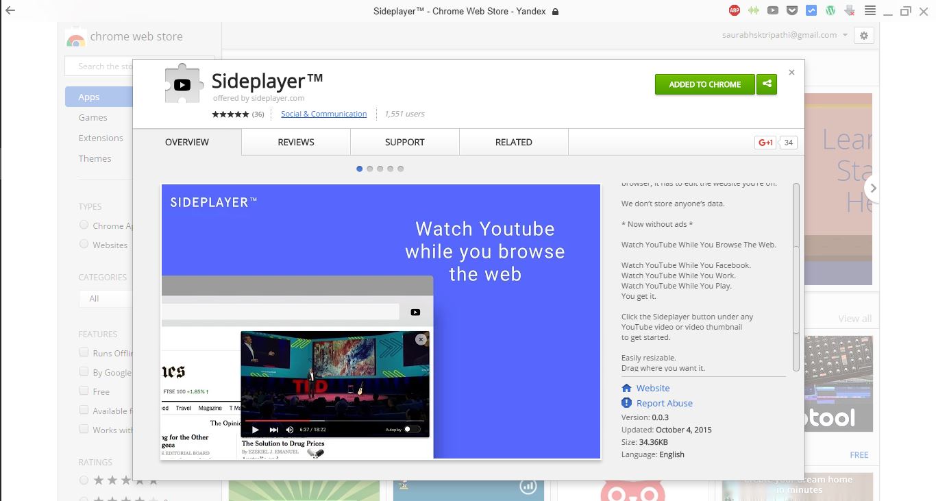Switch to the Reviews tab
This screenshot has width=936, height=501.
[296, 142]
